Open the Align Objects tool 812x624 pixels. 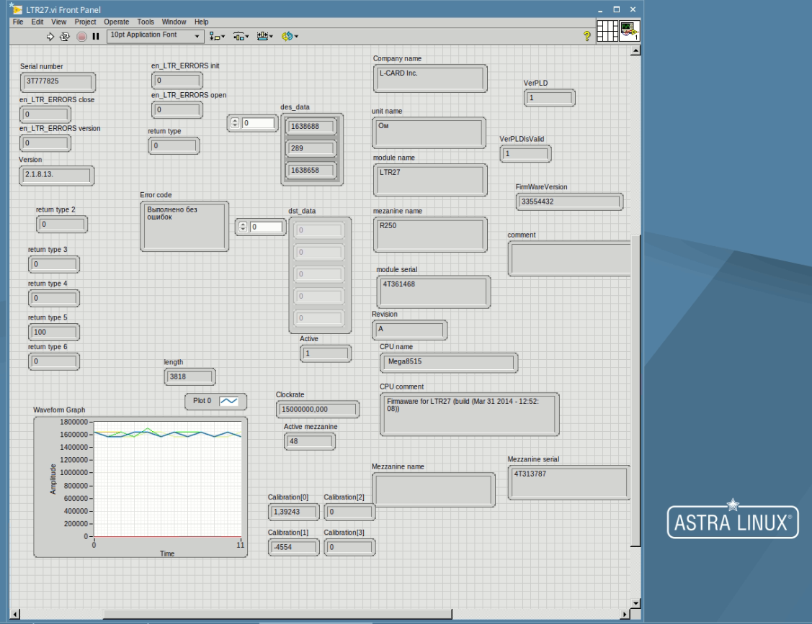217,36
